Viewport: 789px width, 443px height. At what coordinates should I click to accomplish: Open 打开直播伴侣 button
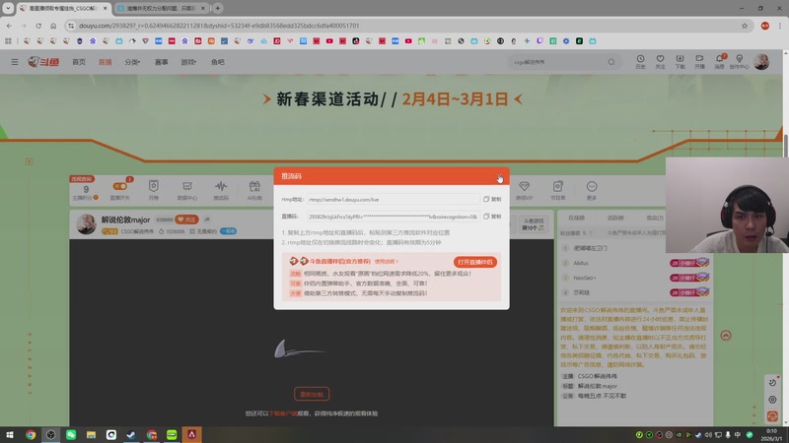click(x=475, y=262)
